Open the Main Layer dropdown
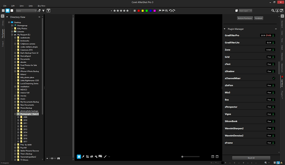Image resolution: width=285 pixels, height=165 pixels. click(x=245, y=11)
